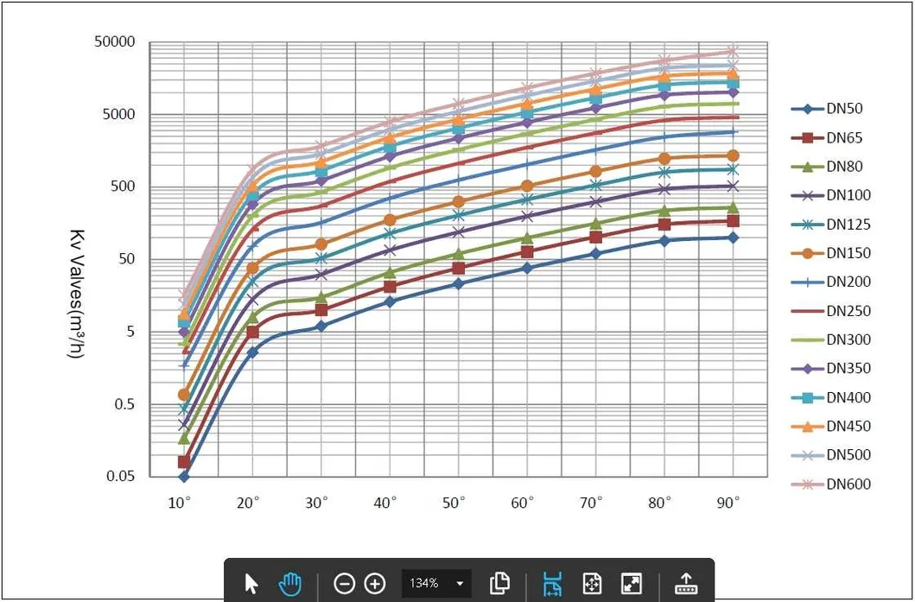
Task: Open the zoom percentage dropdown
Action: pyautogui.click(x=458, y=584)
